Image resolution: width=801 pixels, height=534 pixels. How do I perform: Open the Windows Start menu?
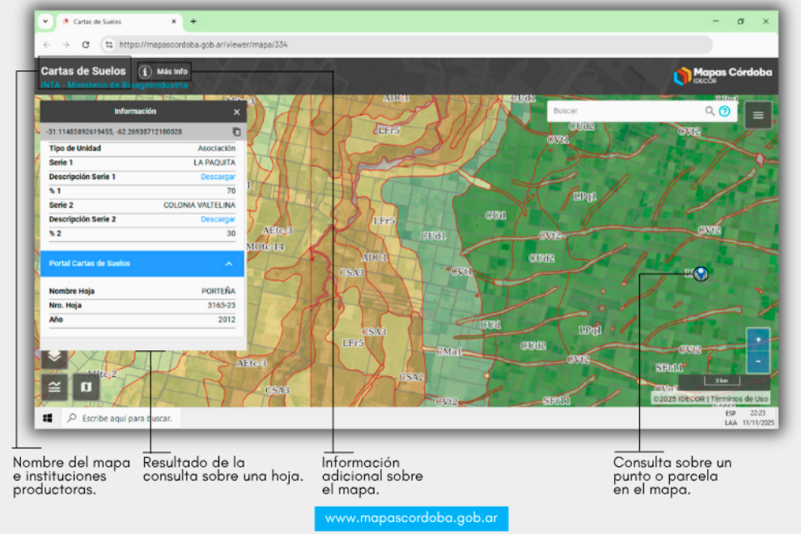coord(48,418)
